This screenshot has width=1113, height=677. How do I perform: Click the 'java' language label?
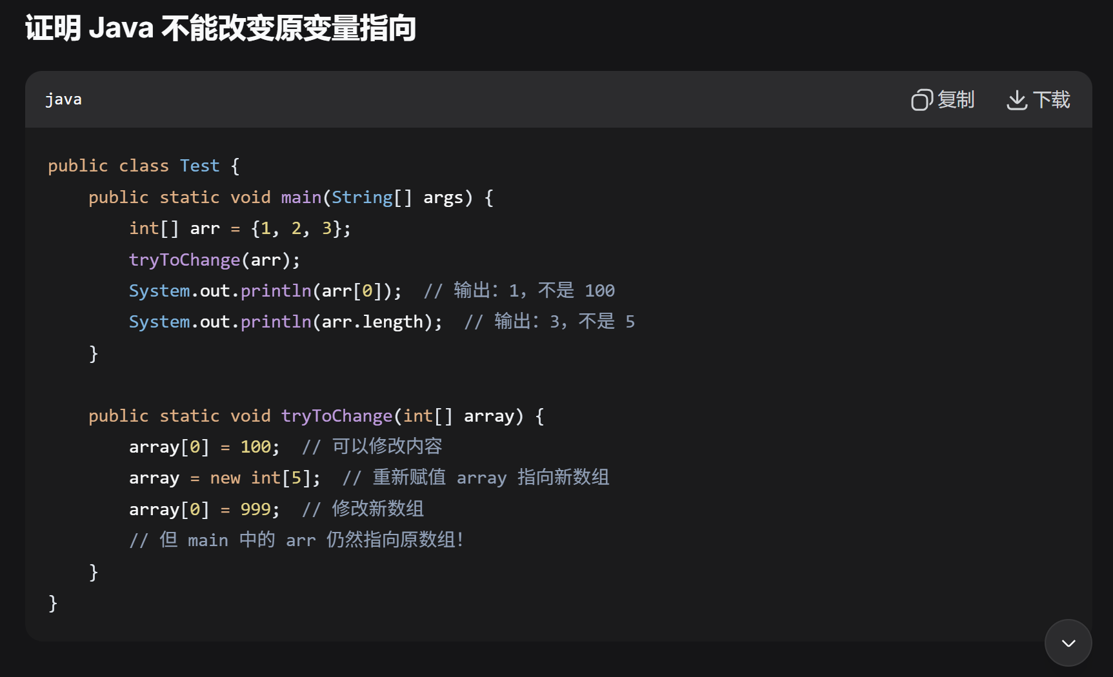[63, 99]
